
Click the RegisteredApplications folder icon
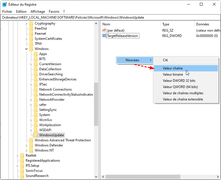coord(22,161)
